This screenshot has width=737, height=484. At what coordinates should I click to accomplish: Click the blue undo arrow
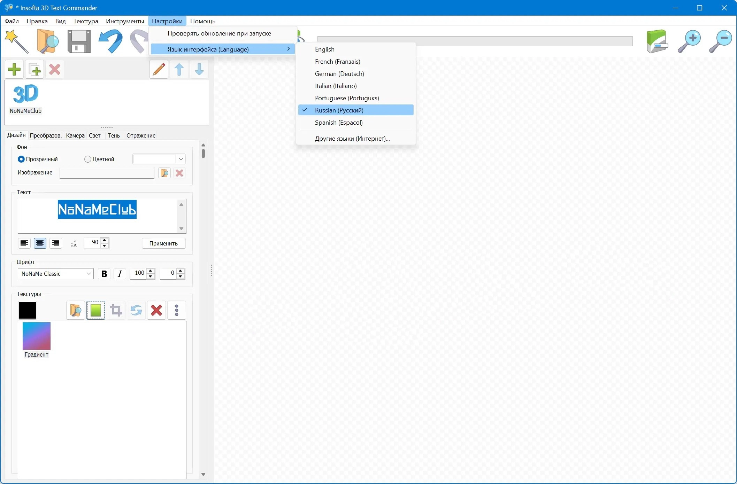111,41
